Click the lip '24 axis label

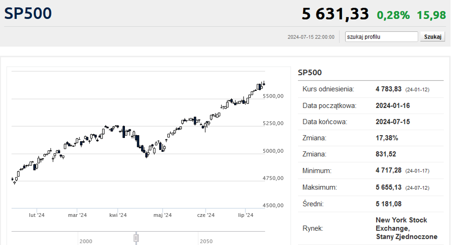[x=246, y=215]
